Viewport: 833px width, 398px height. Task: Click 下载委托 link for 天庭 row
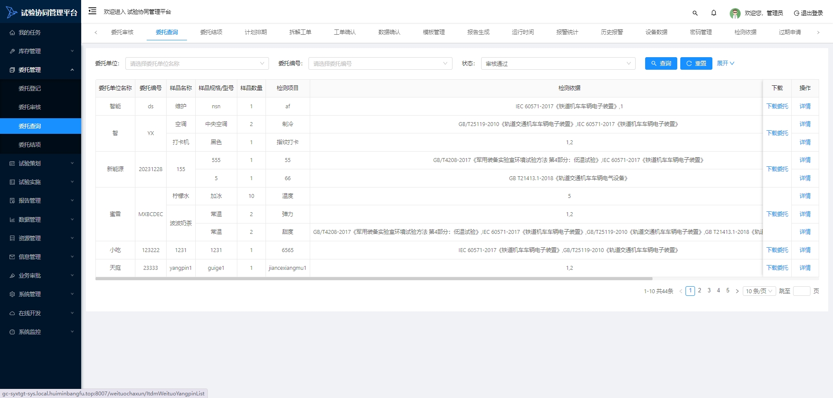(777, 268)
